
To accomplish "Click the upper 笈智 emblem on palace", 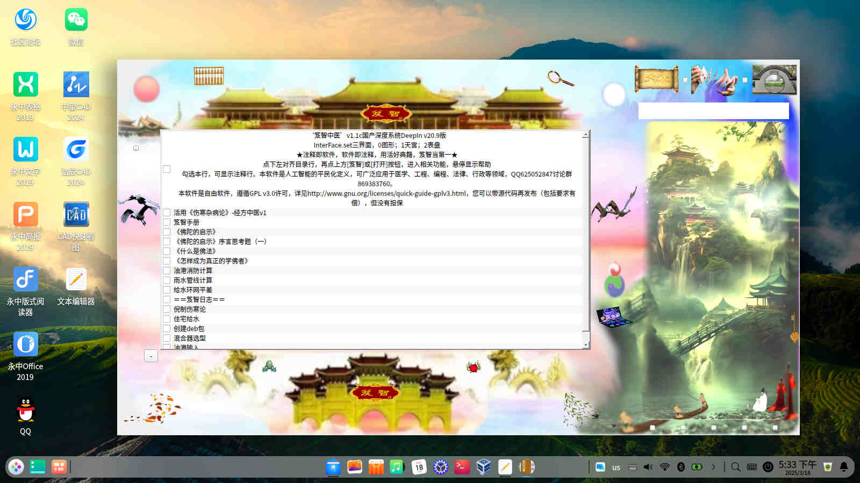I will tap(385, 113).
